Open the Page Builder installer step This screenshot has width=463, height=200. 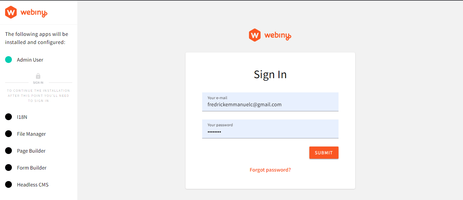(31, 151)
